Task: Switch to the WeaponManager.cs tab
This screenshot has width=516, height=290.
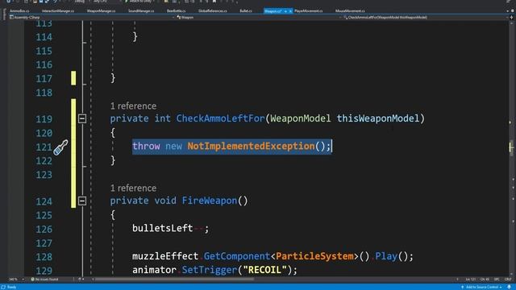Action: click(x=101, y=11)
